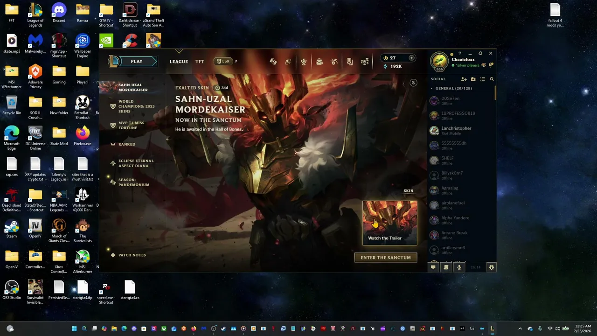Open the Loot hammer icon
The width and height of the screenshot is (597, 336).
[x=334, y=62]
